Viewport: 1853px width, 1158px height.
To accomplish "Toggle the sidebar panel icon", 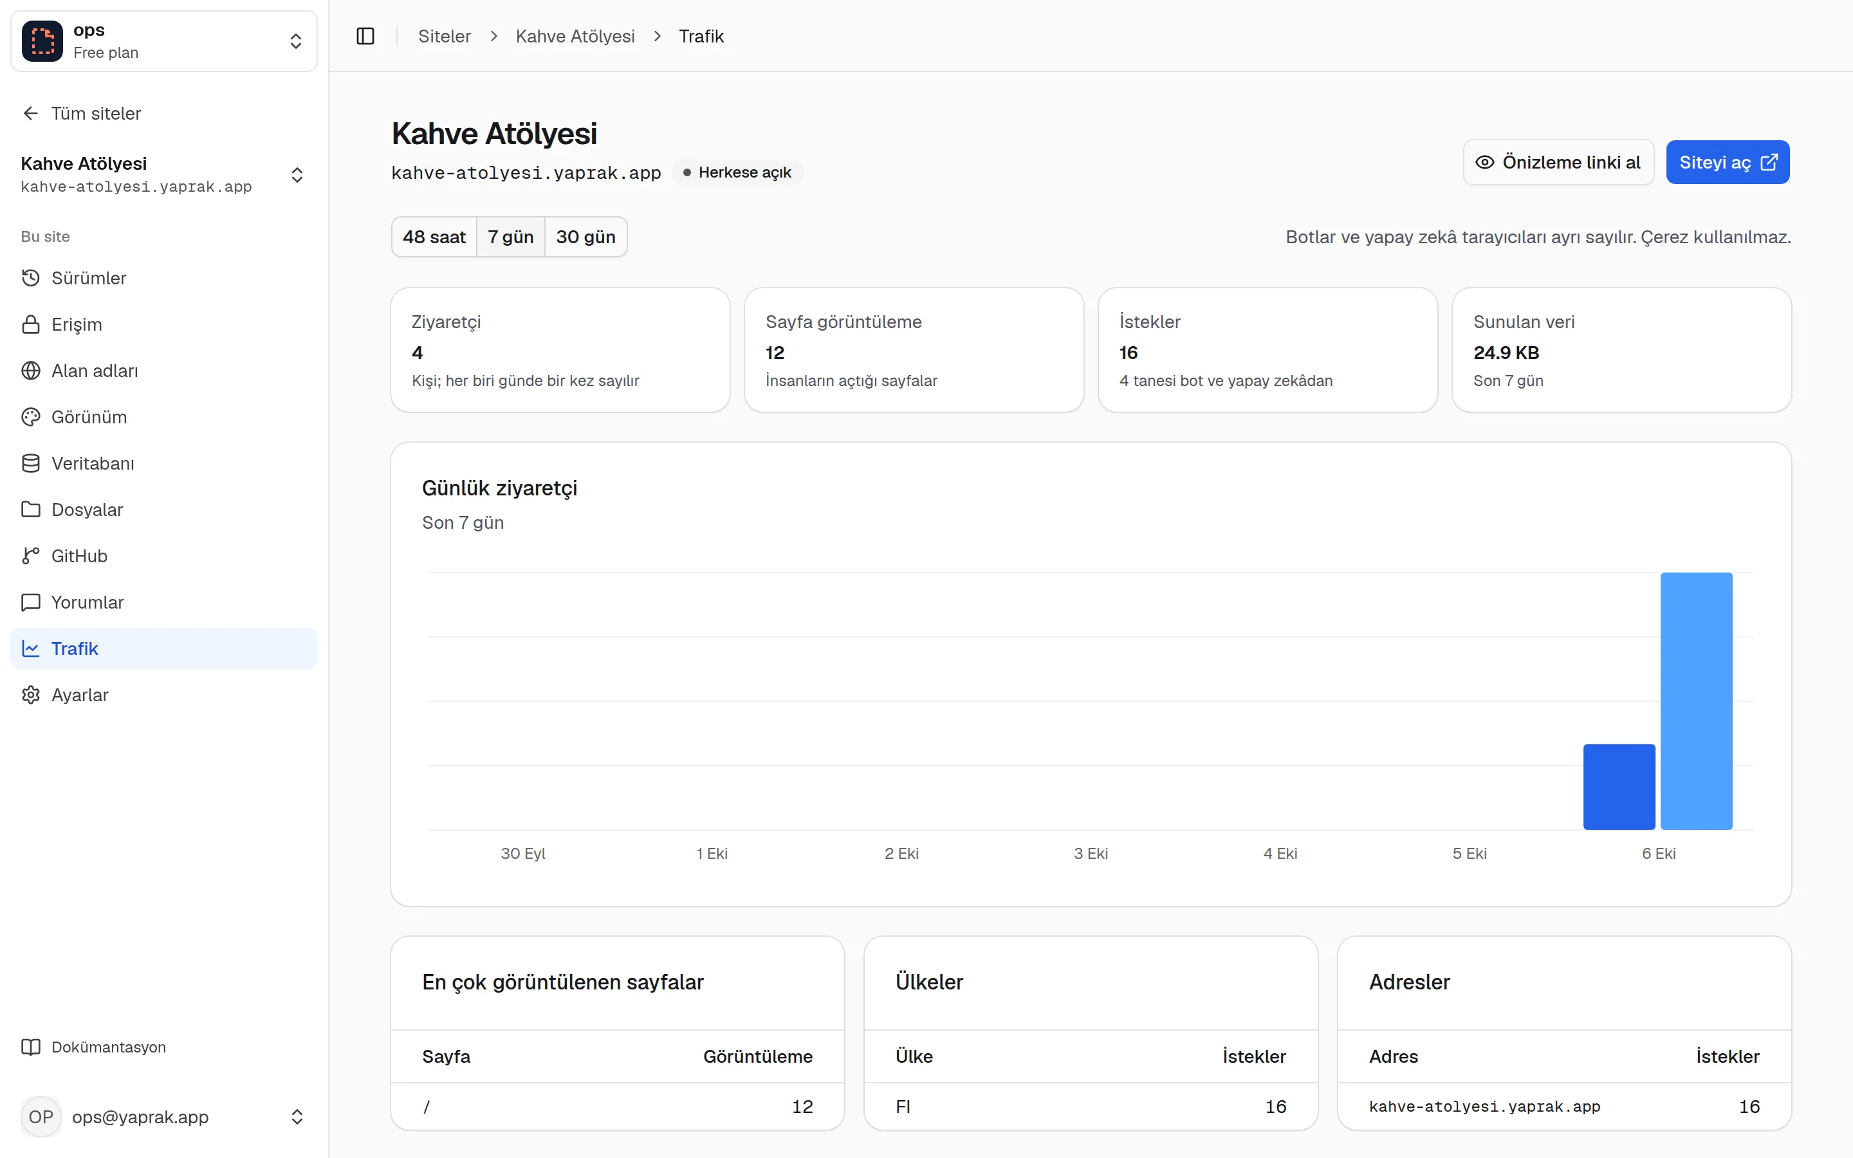I will pos(365,36).
